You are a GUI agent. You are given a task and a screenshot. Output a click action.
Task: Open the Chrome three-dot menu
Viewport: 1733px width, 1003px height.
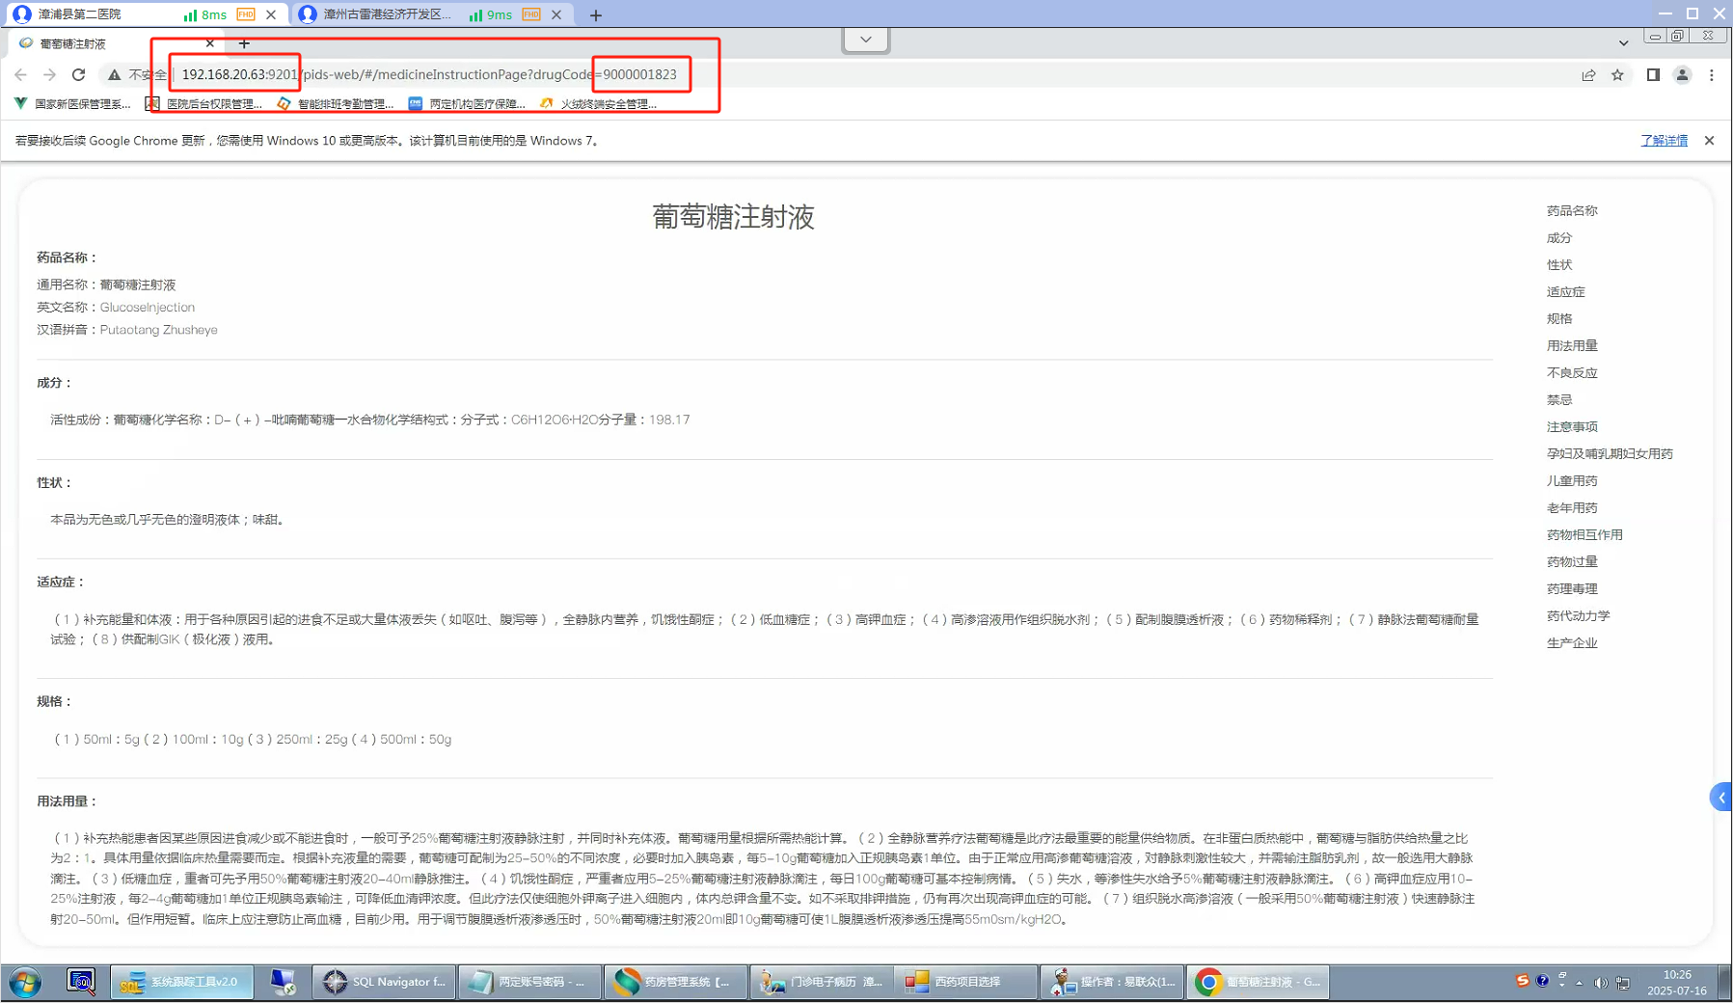(1712, 74)
